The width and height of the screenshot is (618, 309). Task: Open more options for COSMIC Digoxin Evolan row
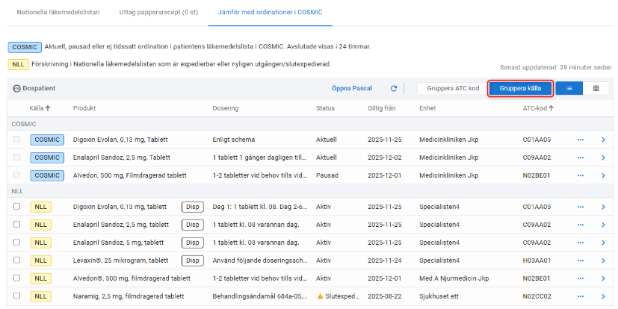click(x=580, y=139)
